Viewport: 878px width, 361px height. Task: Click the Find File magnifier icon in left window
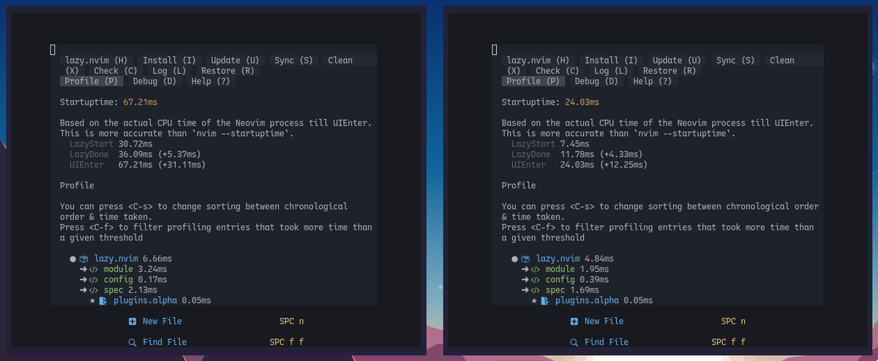point(132,341)
